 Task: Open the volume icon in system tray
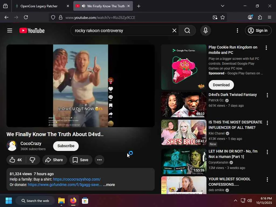[x=250, y=201]
